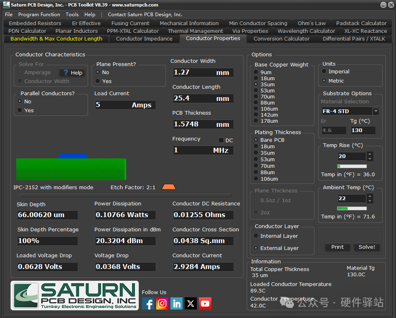Select Yes for Parallel Conductors
The image size is (396, 318).
tap(20, 110)
